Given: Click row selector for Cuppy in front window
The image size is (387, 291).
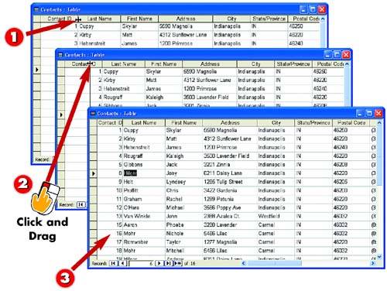Looking at the screenshot, I should (x=94, y=130).
